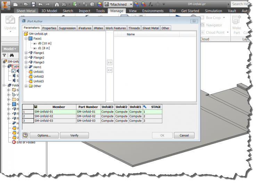Click row header number 1
The width and height of the screenshot is (257, 183).
pos(28,112)
